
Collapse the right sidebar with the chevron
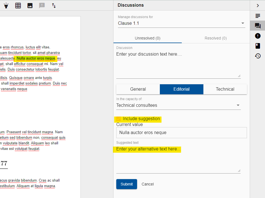tap(258, 5)
